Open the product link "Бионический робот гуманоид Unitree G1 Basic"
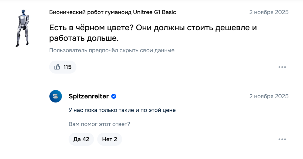303x159 pixels. 113,12
